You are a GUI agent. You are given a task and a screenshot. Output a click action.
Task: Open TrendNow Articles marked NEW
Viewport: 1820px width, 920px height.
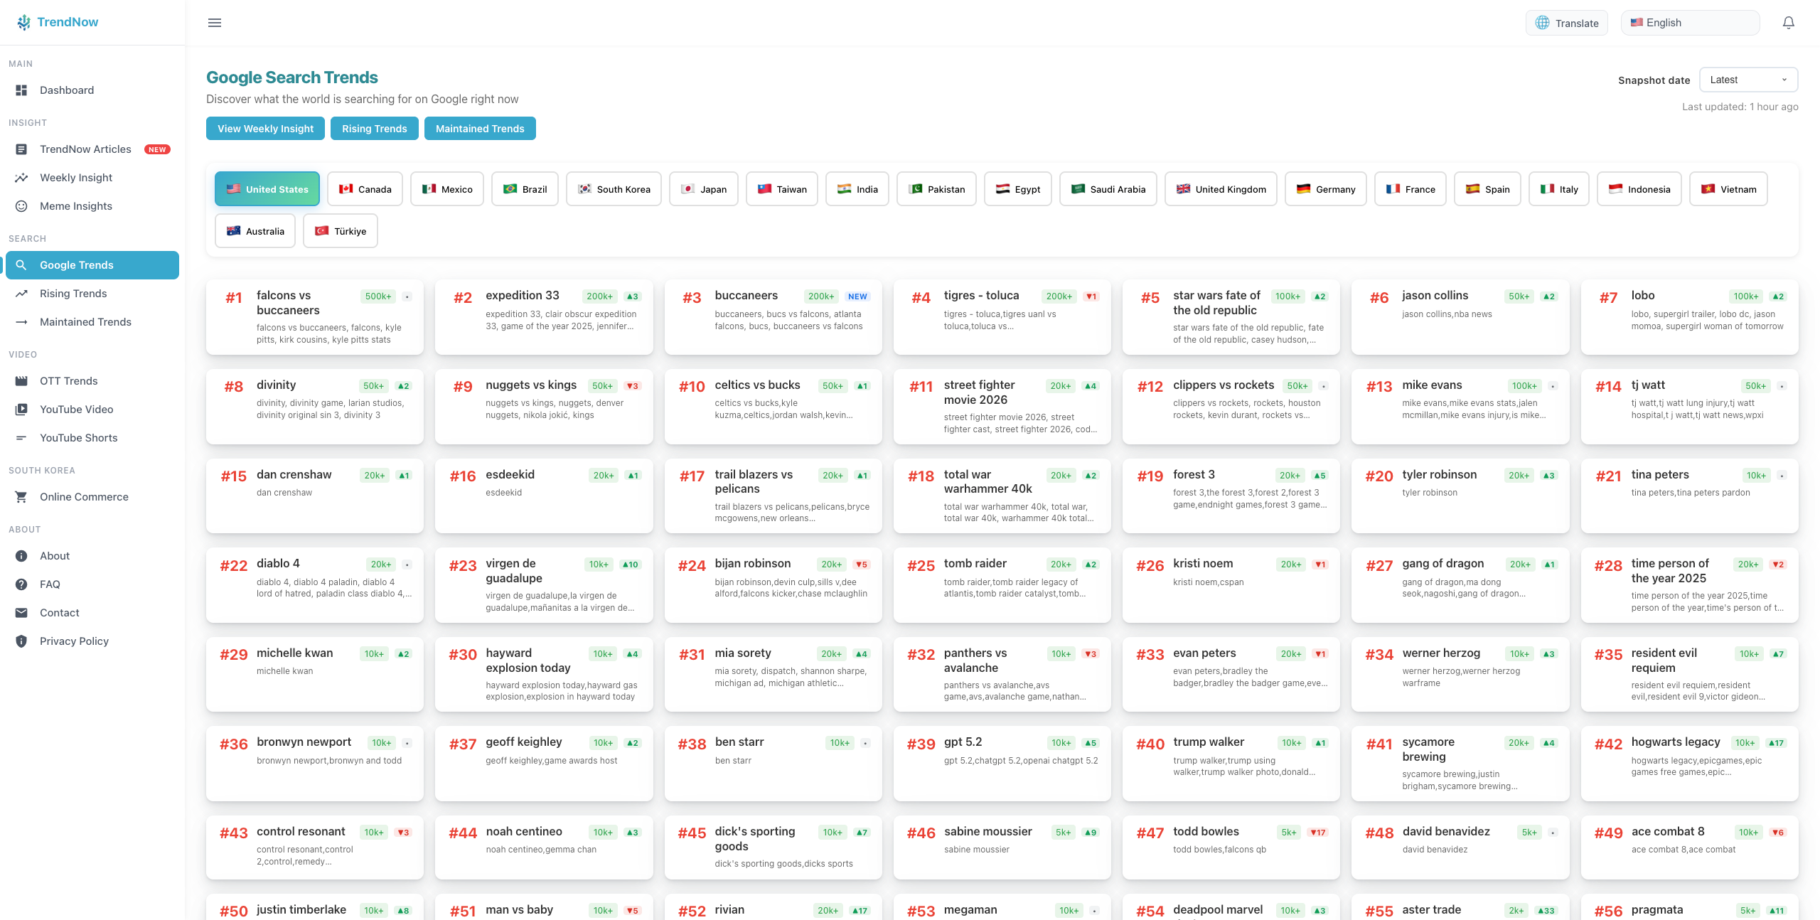(85, 149)
